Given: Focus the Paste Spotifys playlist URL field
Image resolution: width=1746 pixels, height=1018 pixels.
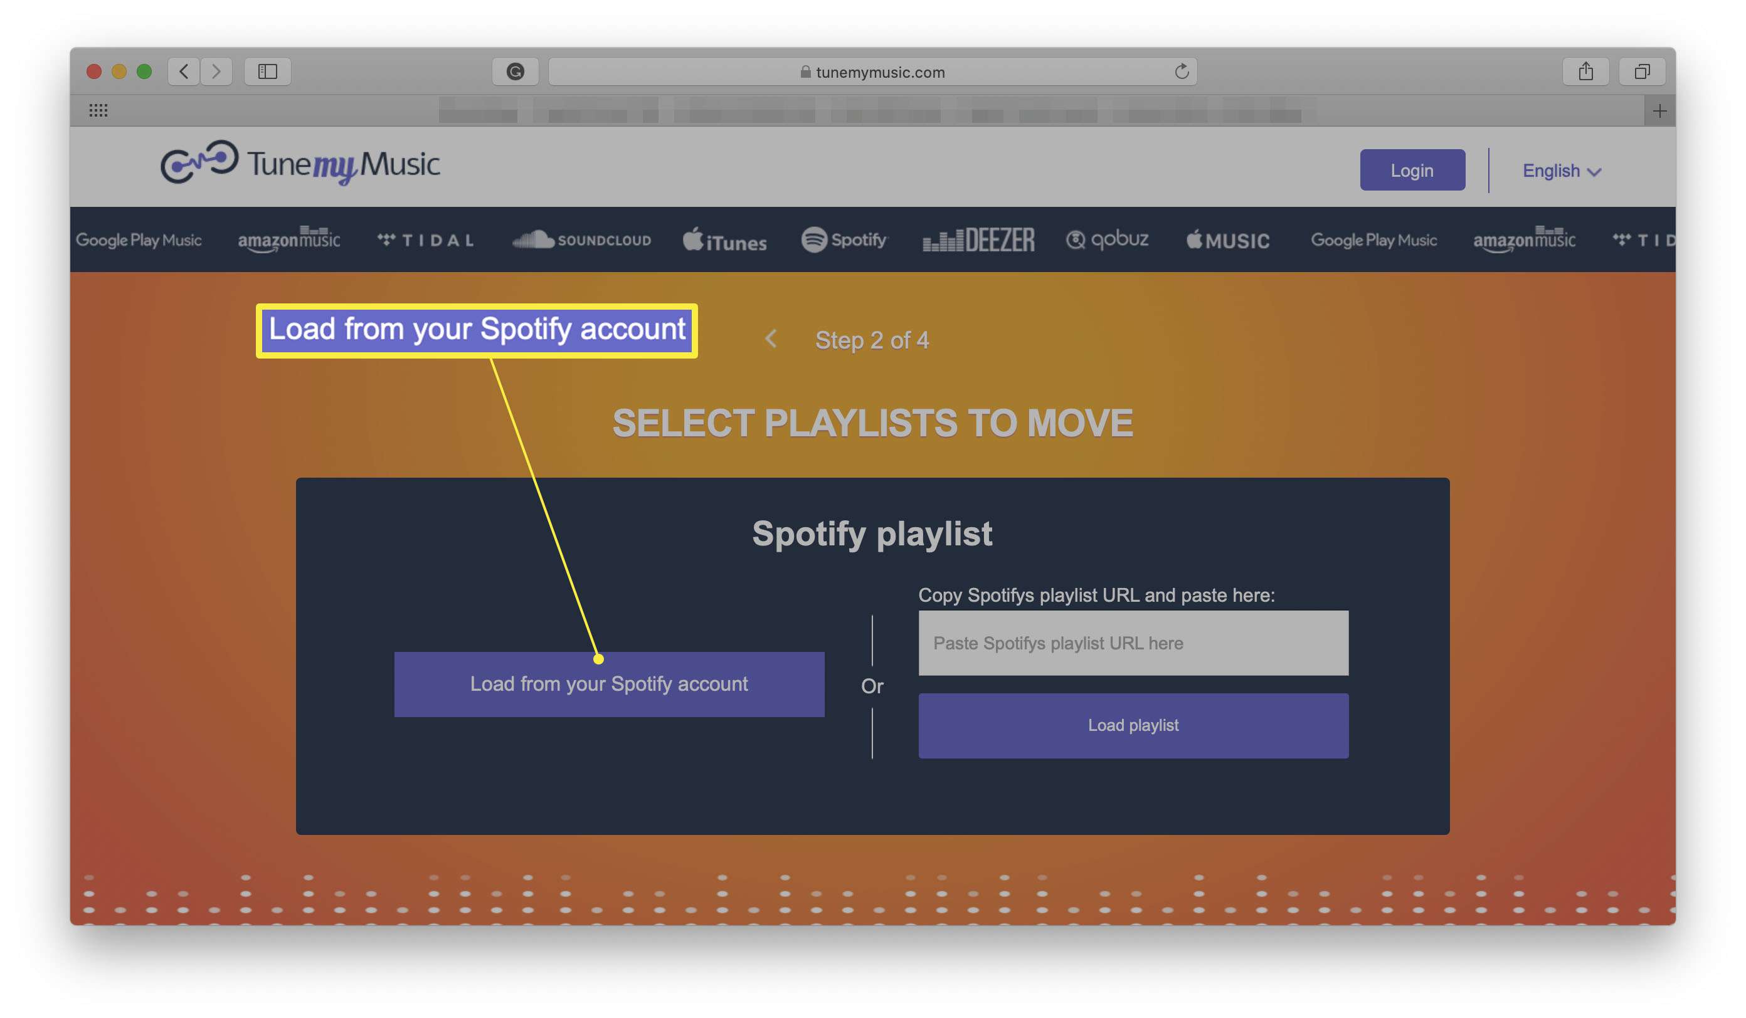Looking at the screenshot, I should click(x=1133, y=643).
